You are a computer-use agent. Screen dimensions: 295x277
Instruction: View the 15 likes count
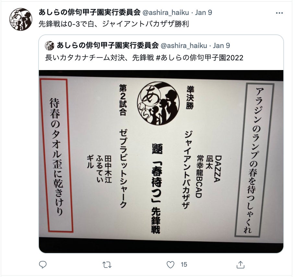pos(184,265)
